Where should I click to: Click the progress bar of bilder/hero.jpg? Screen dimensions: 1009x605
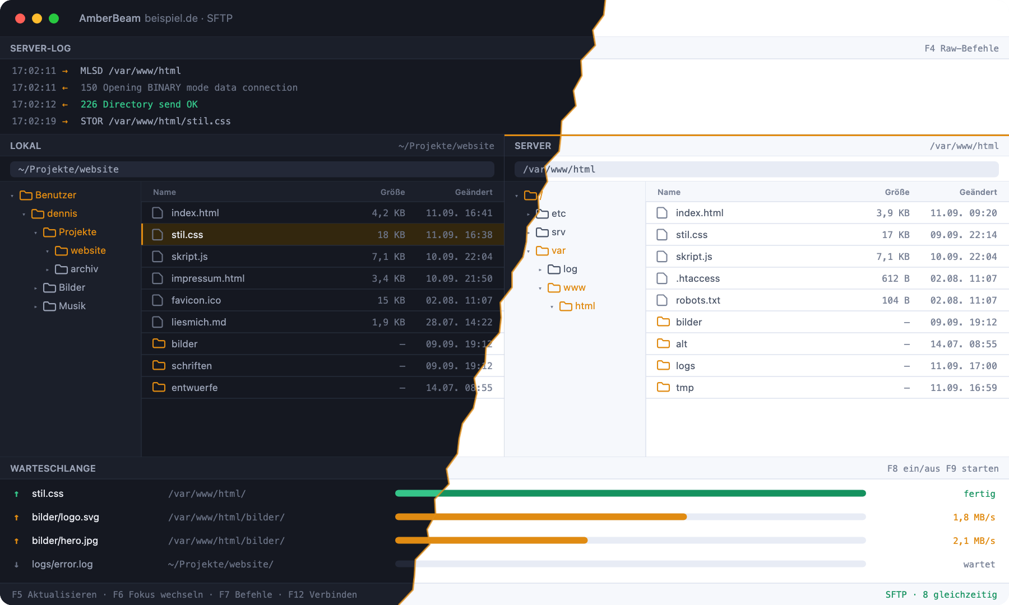[x=631, y=541]
